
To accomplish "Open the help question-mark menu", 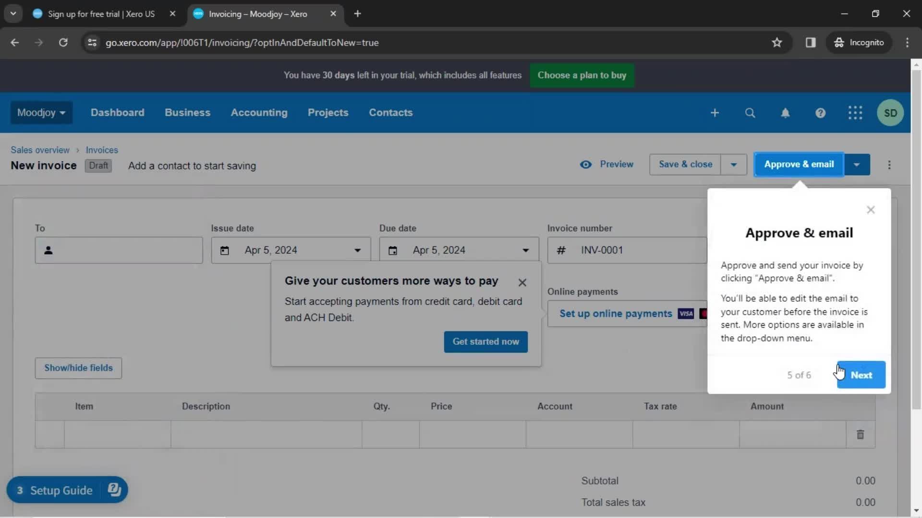I will tap(820, 113).
